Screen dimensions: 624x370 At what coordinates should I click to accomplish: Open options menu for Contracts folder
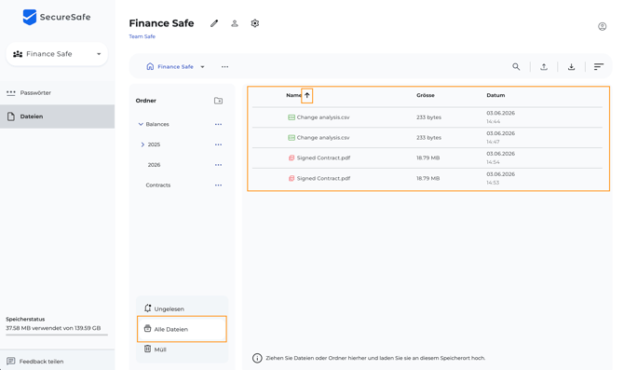[x=218, y=185]
